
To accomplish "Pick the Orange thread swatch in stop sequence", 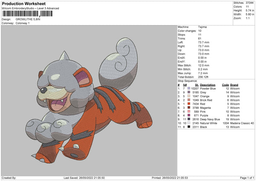I will [189, 96].
